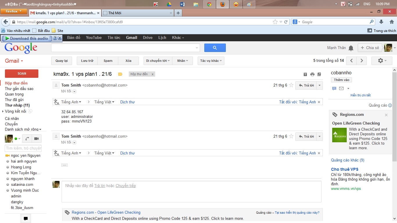This screenshot has height=223, width=397.
Task: Click the reply text box
Action: pyautogui.click(x=192, y=192)
